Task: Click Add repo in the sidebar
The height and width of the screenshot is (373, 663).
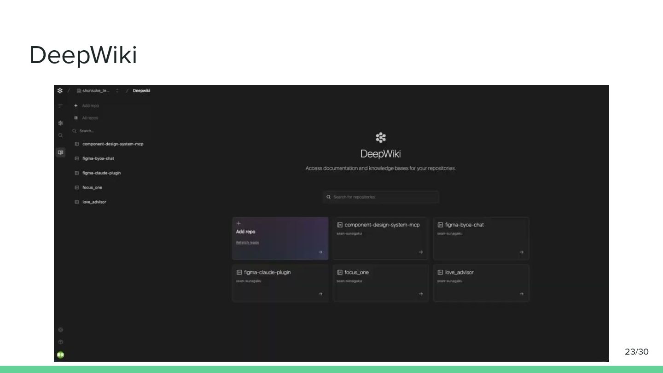Action: point(87,106)
